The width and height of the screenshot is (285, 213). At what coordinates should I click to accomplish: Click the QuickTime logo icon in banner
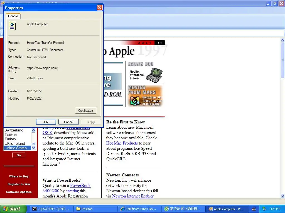pos(134,101)
